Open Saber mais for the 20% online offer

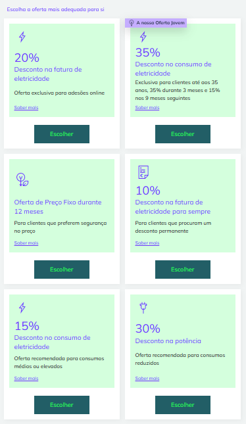pyautogui.click(x=26, y=108)
